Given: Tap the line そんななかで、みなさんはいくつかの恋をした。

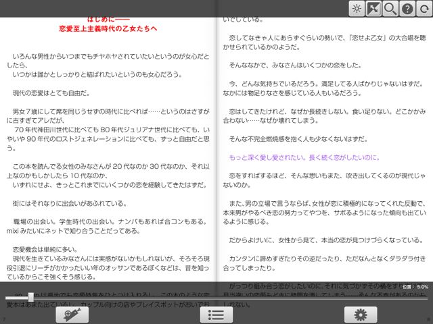Looking at the screenshot, I should (x=295, y=65).
